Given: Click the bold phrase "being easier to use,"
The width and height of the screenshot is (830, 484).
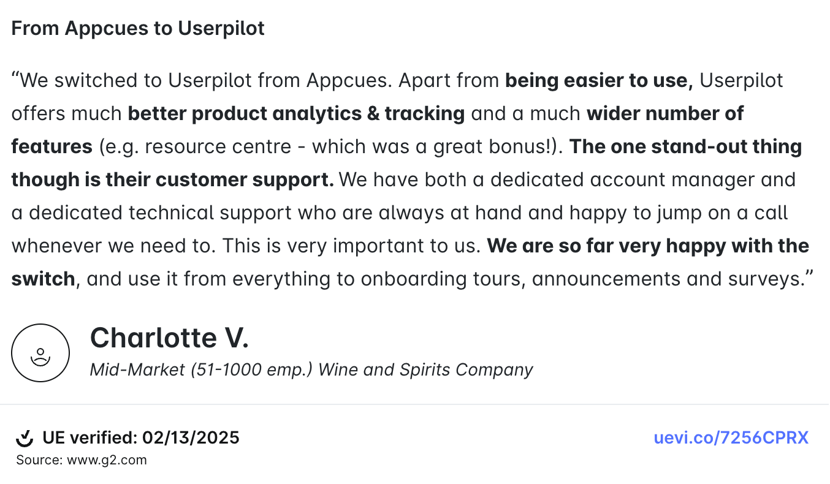Looking at the screenshot, I should coord(598,81).
